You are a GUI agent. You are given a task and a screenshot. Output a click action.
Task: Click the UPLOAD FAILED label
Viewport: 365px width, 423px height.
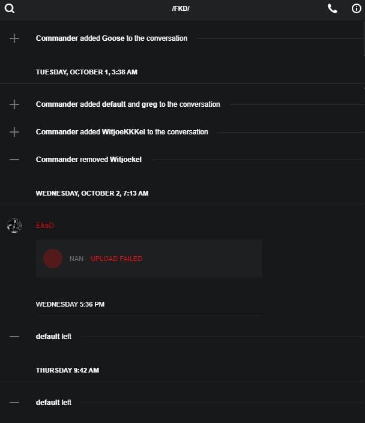(x=116, y=259)
